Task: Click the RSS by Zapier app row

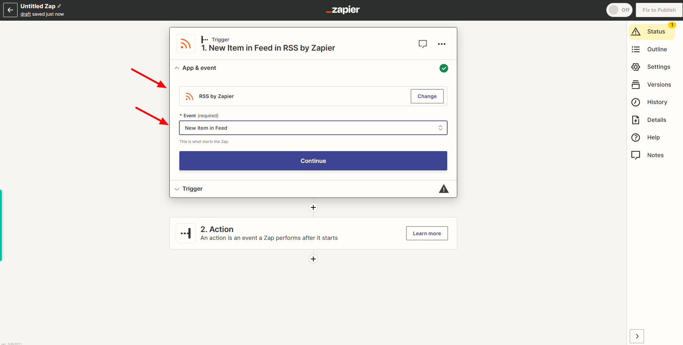Action: pos(313,96)
